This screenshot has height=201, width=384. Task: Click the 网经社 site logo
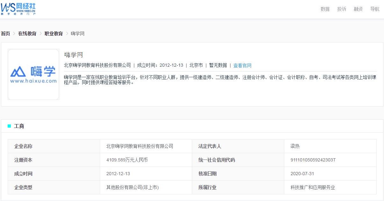(18, 8)
